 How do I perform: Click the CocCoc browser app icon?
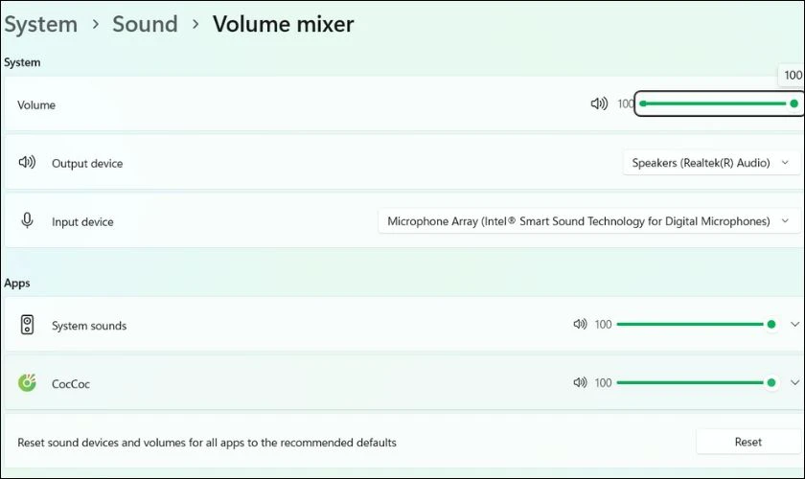[27, 383]
